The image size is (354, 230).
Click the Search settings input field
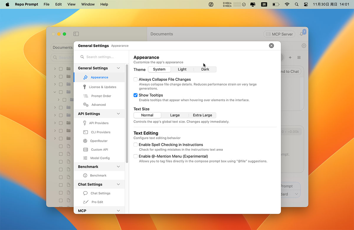coord(102,57)
